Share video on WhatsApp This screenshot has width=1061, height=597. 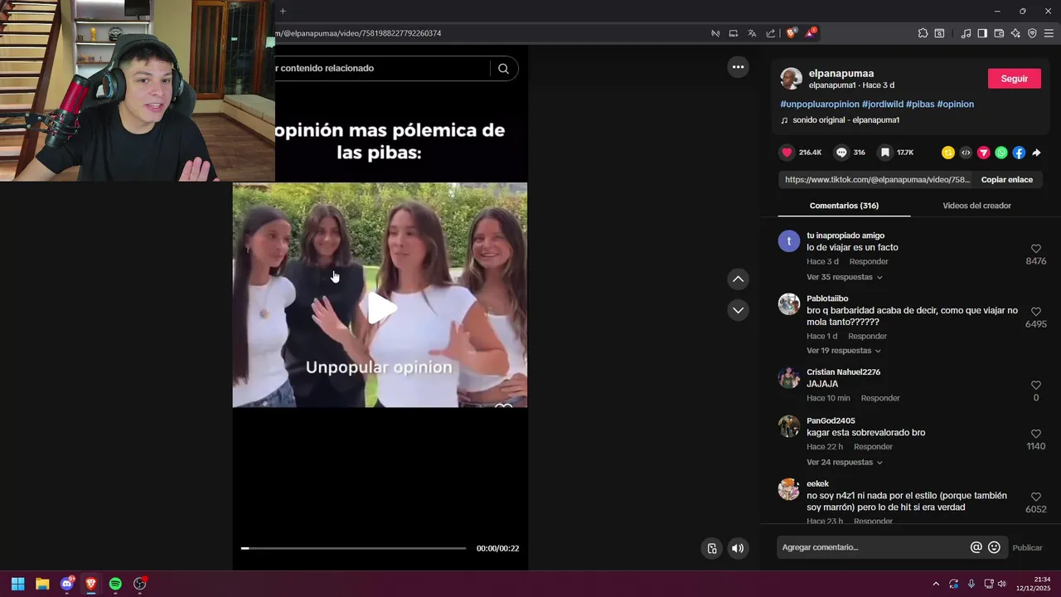1001,153
